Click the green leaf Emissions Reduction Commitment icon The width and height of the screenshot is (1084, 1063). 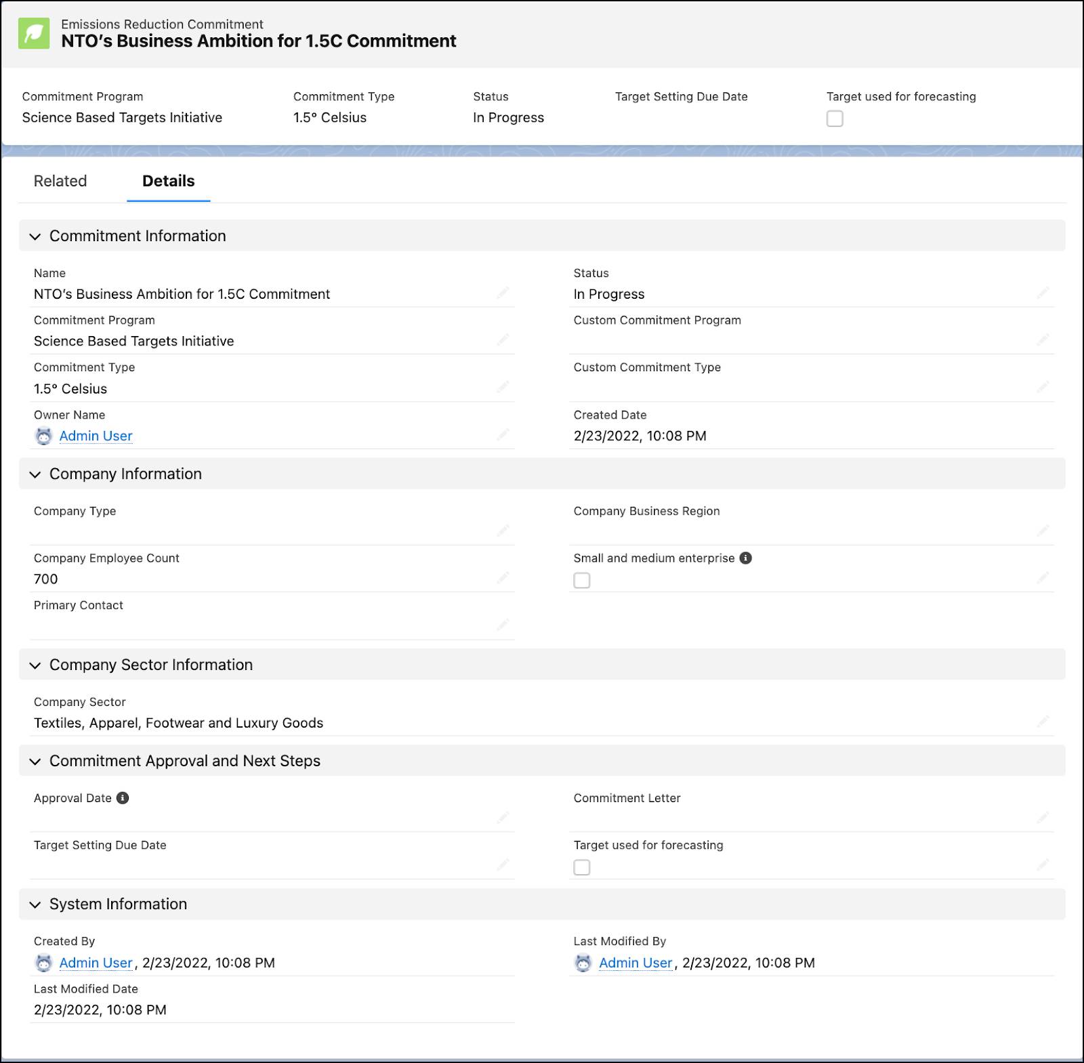[x=34, y=33]
